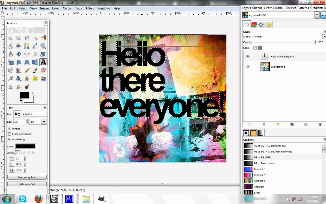This screenshot has width=326, height=204.
Task: Click the layer Opacity slider handle
Action: tap(314, 42)
